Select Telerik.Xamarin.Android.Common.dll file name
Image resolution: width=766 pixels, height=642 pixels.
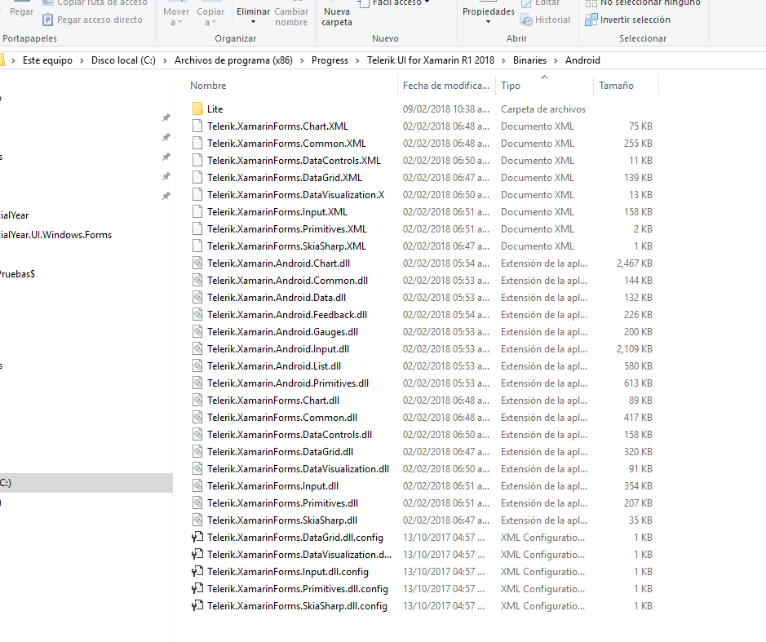pos(287,281)
